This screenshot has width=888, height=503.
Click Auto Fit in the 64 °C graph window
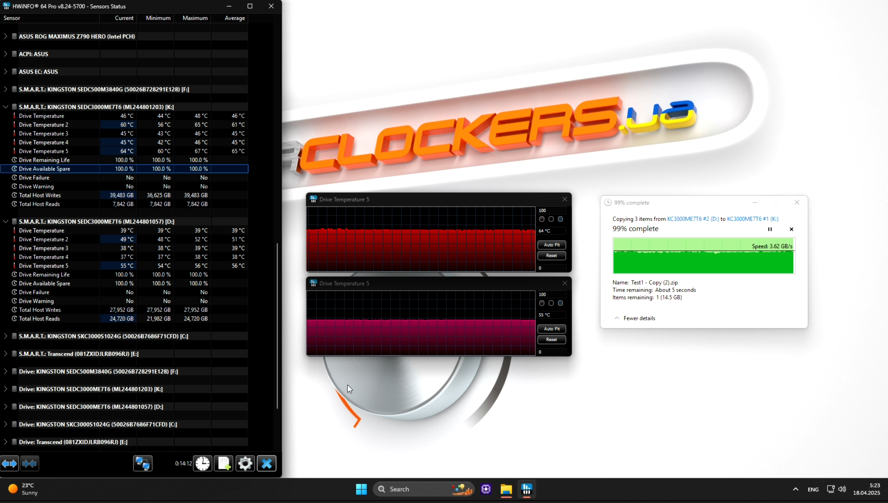552,245
